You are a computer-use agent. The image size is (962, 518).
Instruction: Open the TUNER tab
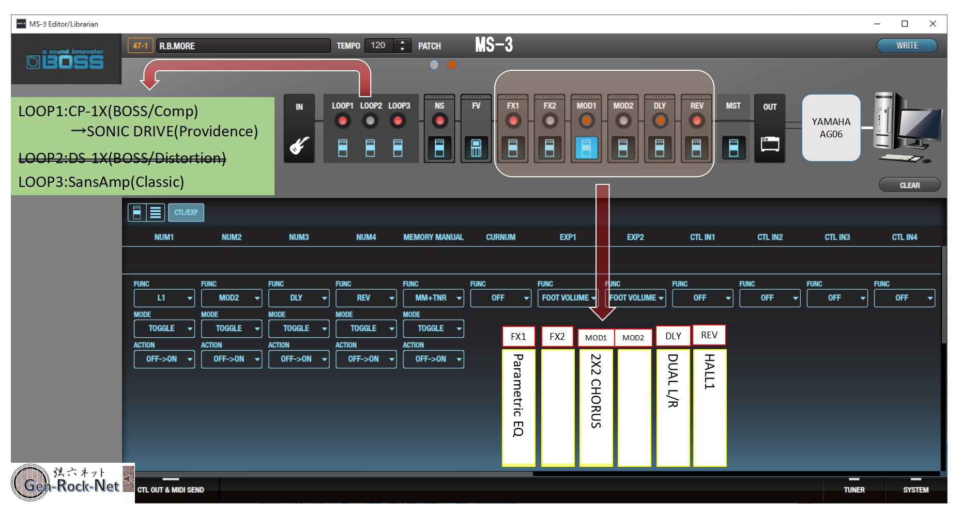pyautogui.click(x=854, y=490)
